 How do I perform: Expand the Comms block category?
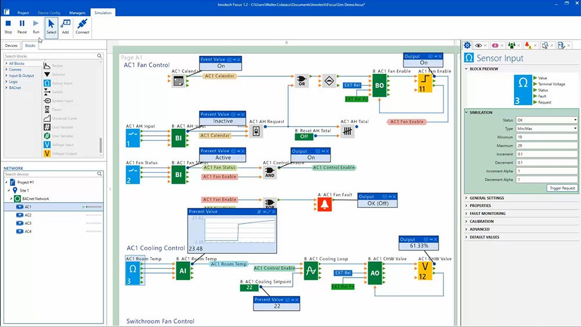(x=6, y=69)
